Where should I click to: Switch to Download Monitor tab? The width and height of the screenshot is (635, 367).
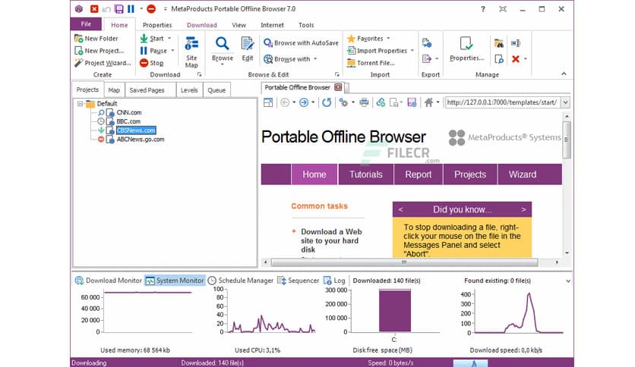coord(108,281)
